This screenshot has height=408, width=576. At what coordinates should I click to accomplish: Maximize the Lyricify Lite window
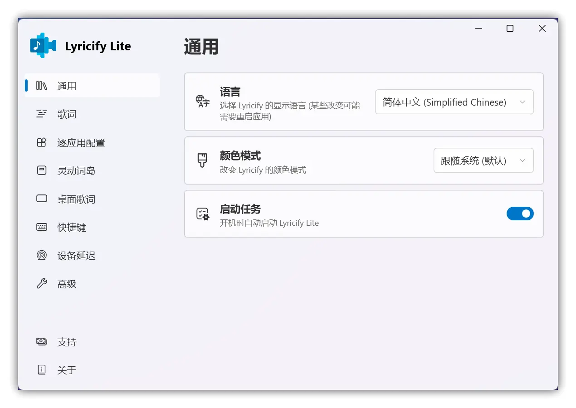click(x=510, y=29)
